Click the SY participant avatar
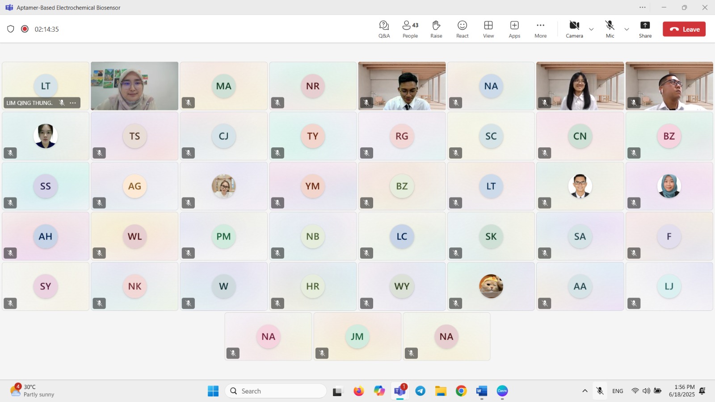 point(46,286)
